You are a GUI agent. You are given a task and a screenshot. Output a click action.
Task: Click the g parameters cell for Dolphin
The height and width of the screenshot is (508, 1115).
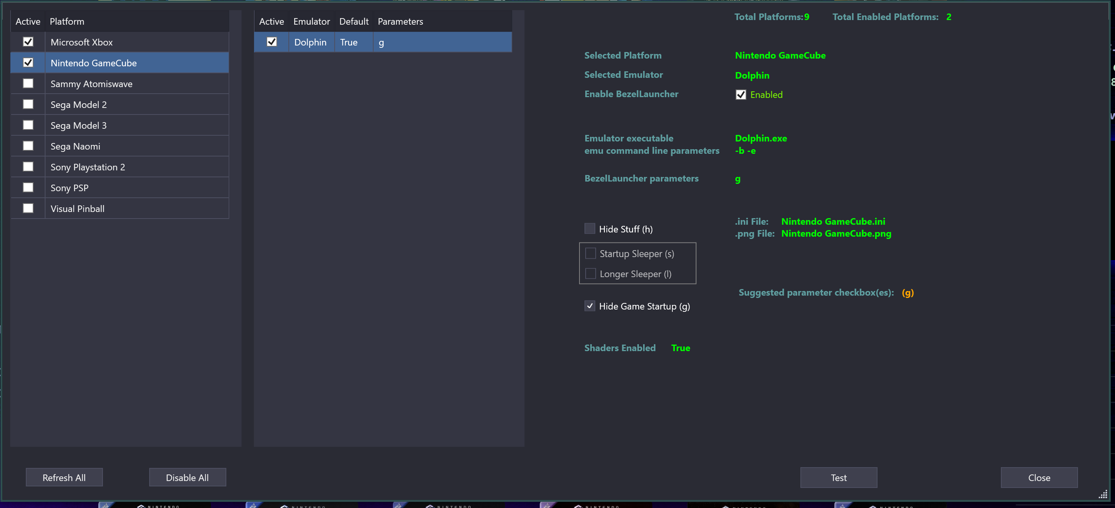click(442, 42)
